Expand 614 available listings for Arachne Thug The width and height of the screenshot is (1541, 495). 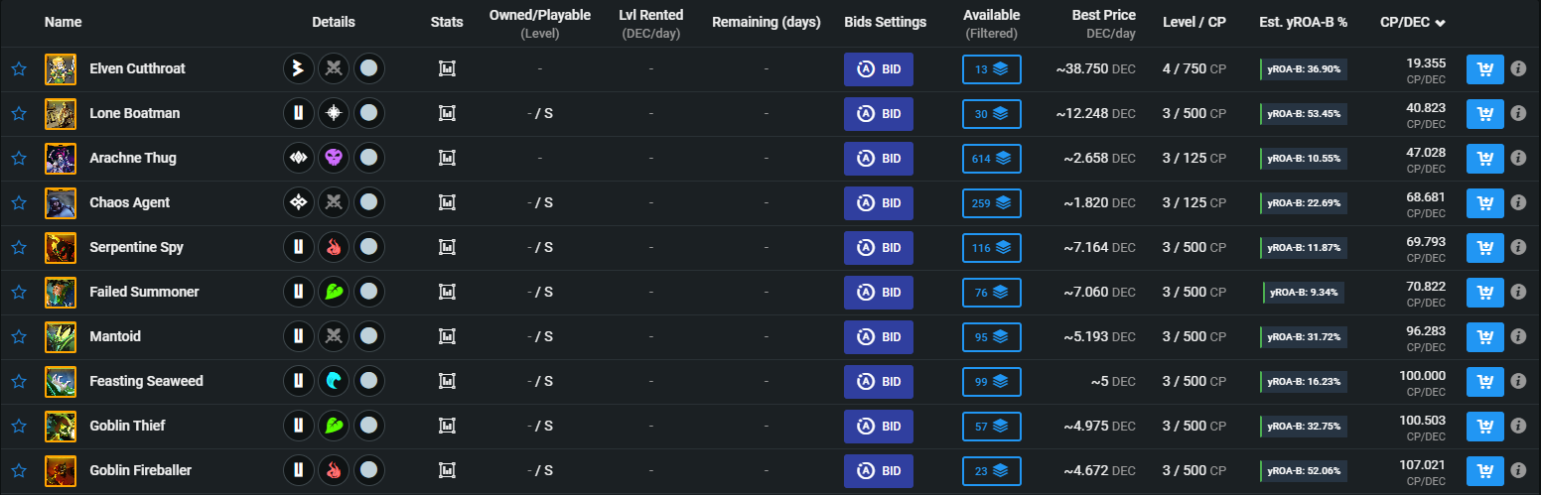click(x=991, y=159)
